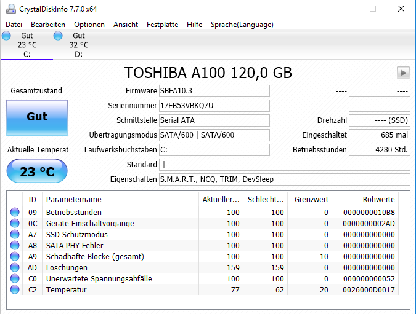Click the 23 °C temperature button
The width and height of the screenshot is (416, 314).
pos(37,171)
